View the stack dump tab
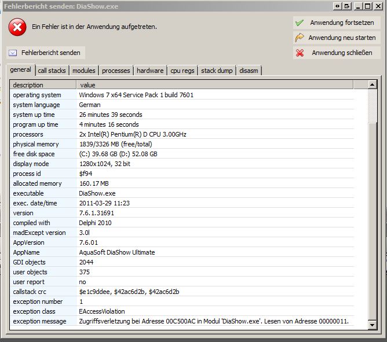The height and width of the screenshot is (342, 387). coord(217,71)
